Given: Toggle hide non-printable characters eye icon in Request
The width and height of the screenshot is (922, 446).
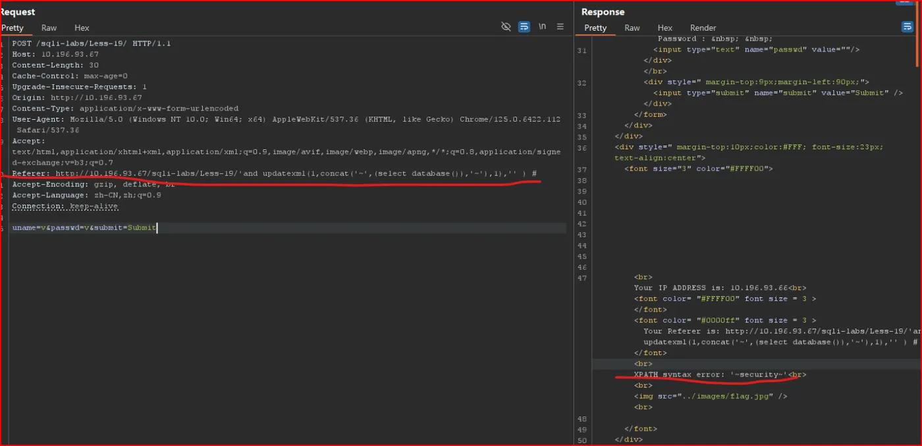Looking at the screenshot, I should (506, 27).
